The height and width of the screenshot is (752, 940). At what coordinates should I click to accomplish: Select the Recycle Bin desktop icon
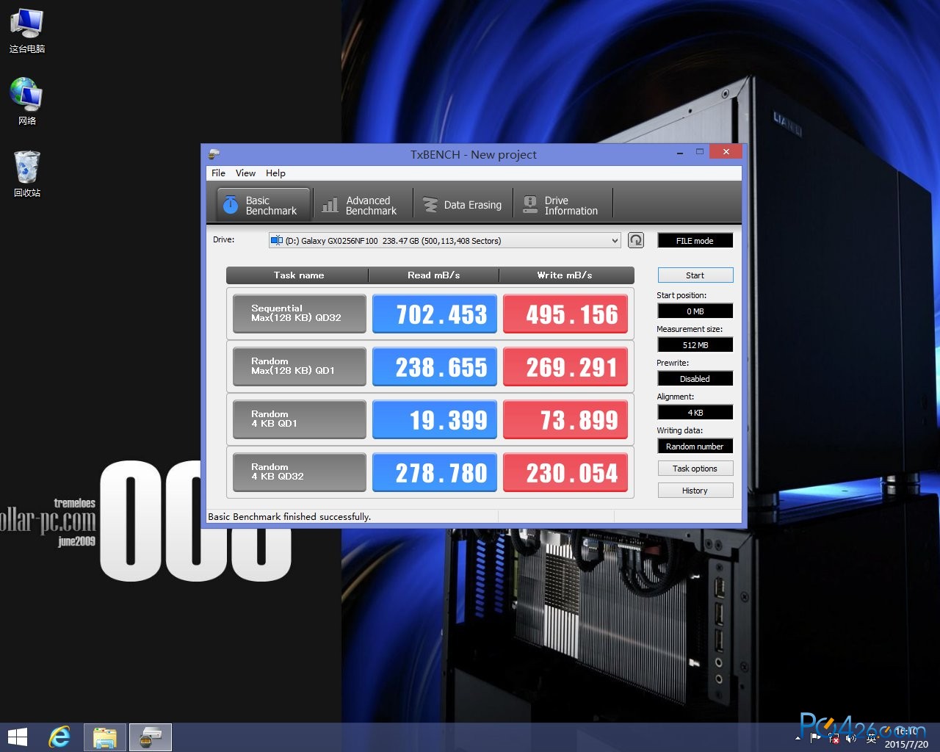27,174
